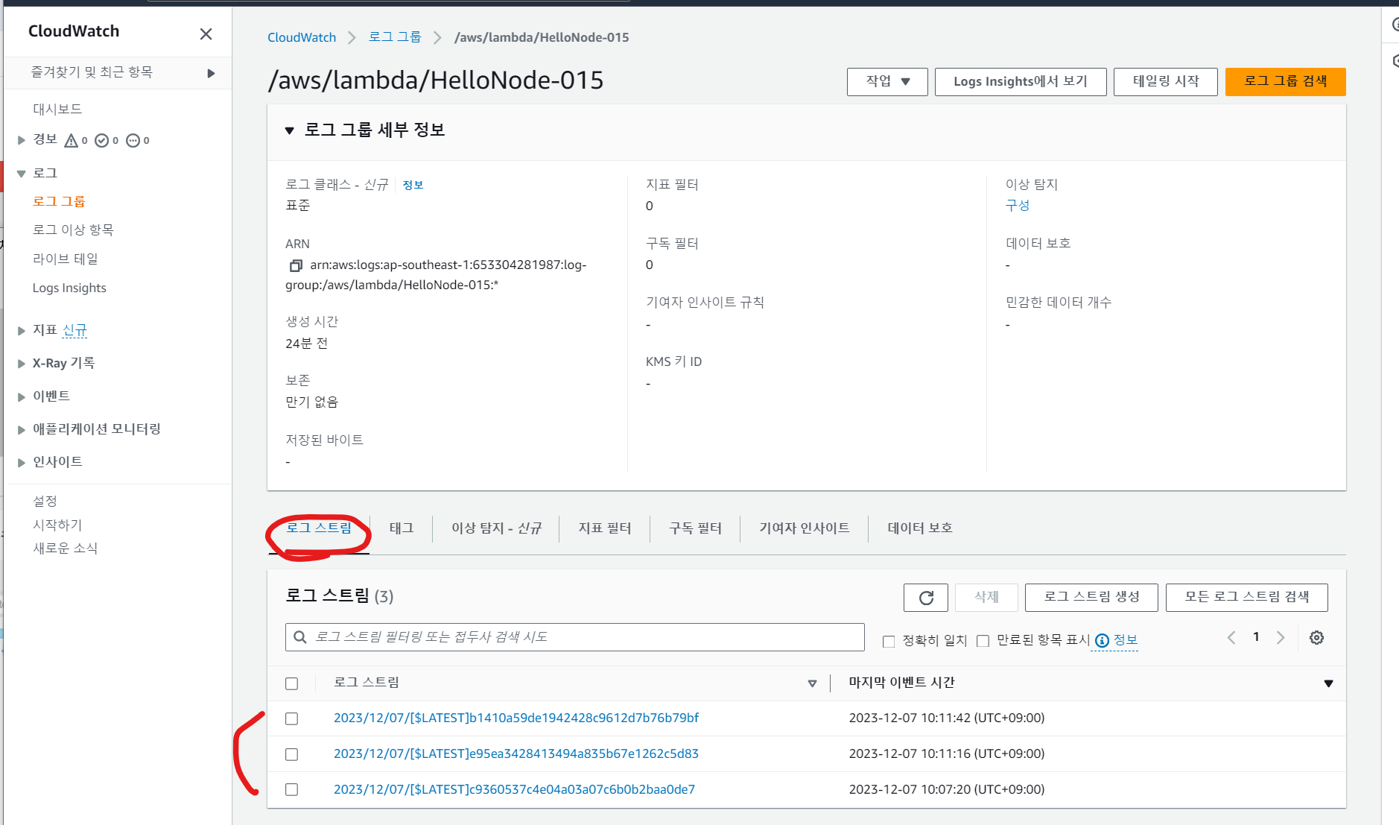
Task: Sort by 마지막 이벤트 시간 column arrow
Action: 1328,683
